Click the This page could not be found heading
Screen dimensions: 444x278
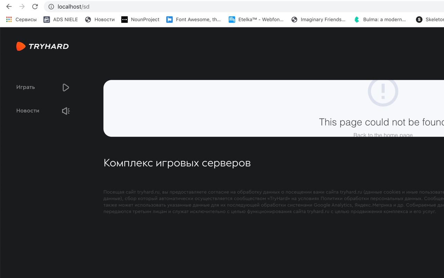[x=381, y=122]
